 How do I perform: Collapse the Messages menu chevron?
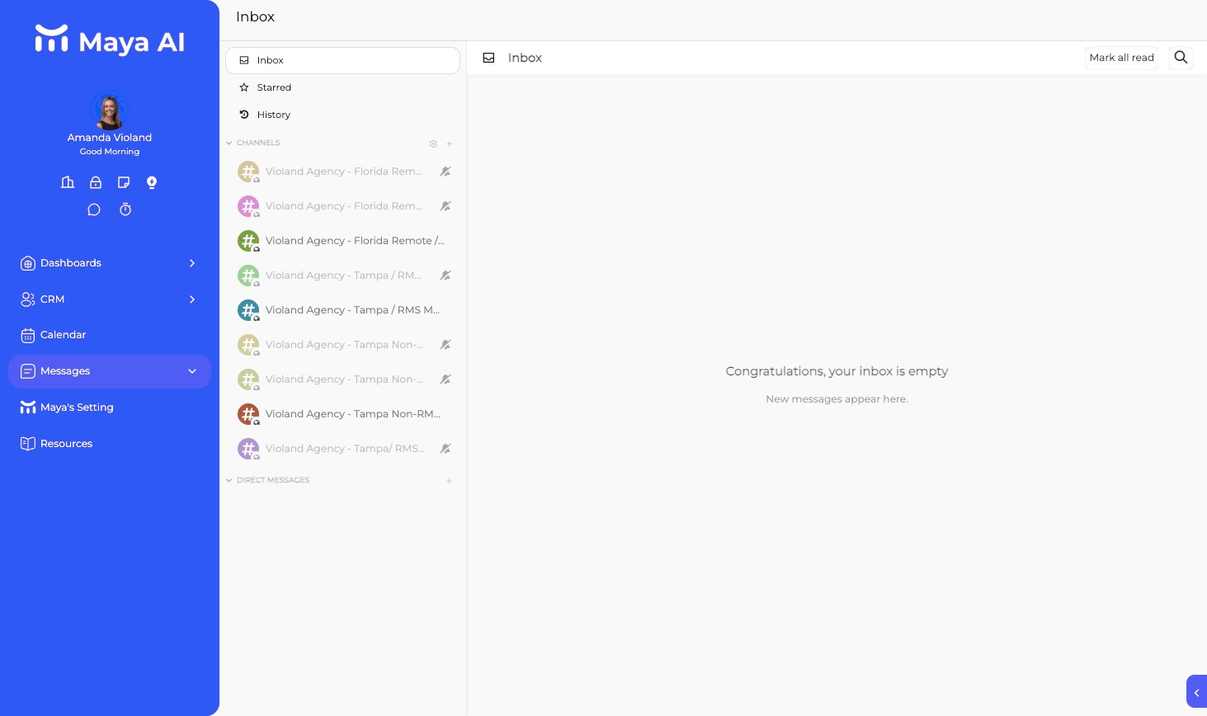click(192, 371)
